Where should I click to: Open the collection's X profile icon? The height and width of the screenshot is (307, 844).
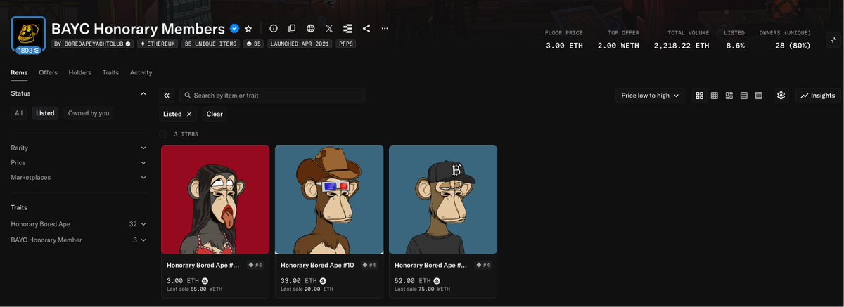pyautogui.click(x=329, y=29)
